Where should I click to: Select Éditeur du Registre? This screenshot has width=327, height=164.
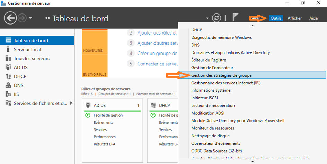click(x=252, y=60)
